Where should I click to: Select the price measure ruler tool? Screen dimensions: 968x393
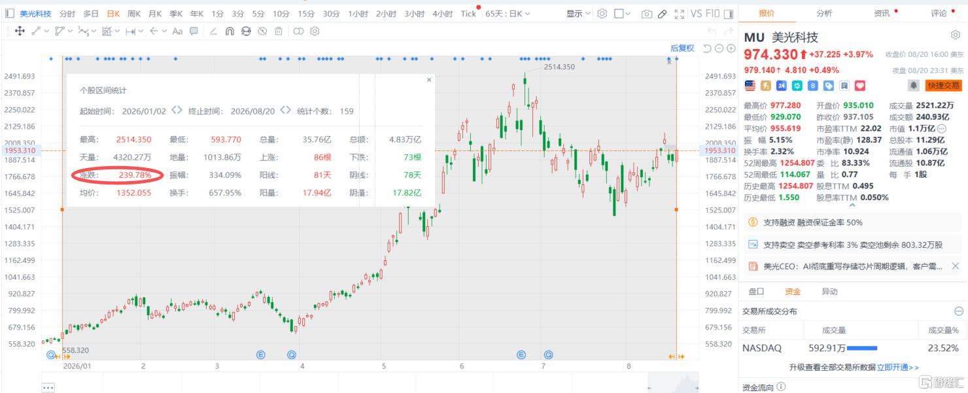coord(131,31)
